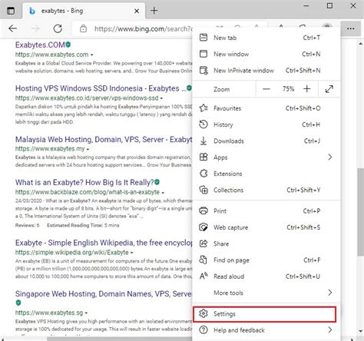The width and height of the screenshot is (364, 341).
Task: Click the vertical tabs icon in the title bar
Action: 11,11
